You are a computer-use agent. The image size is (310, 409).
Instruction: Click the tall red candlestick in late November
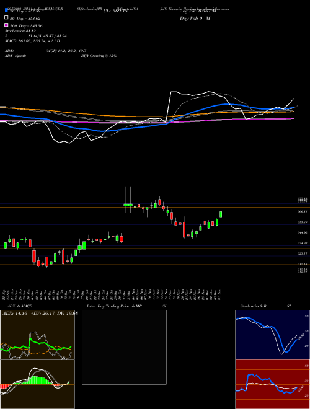click(x=184, y=229)
